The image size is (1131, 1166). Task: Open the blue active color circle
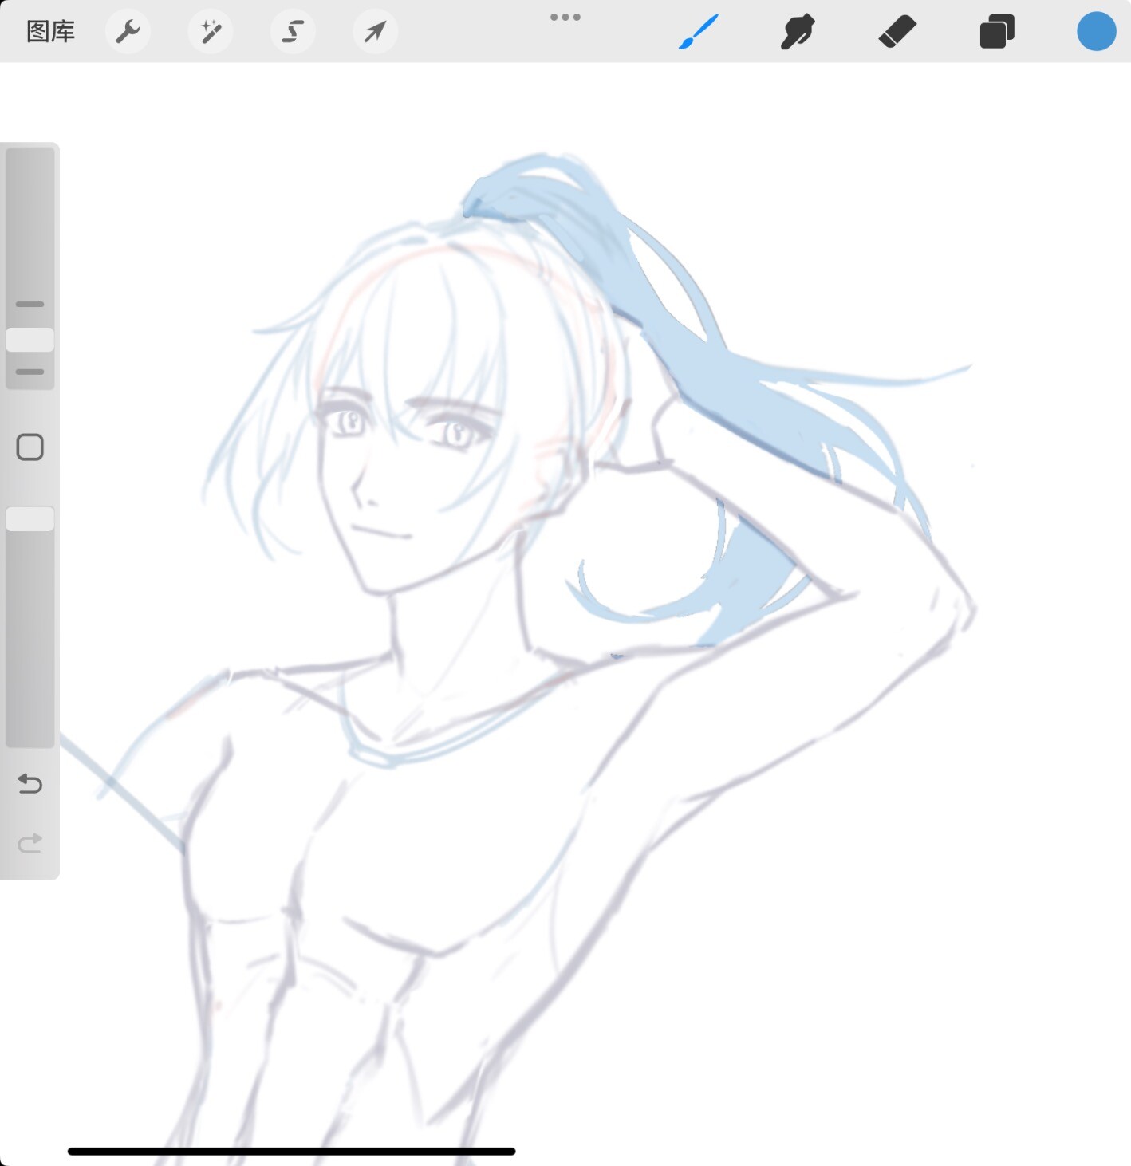(x=1096, y=32)
